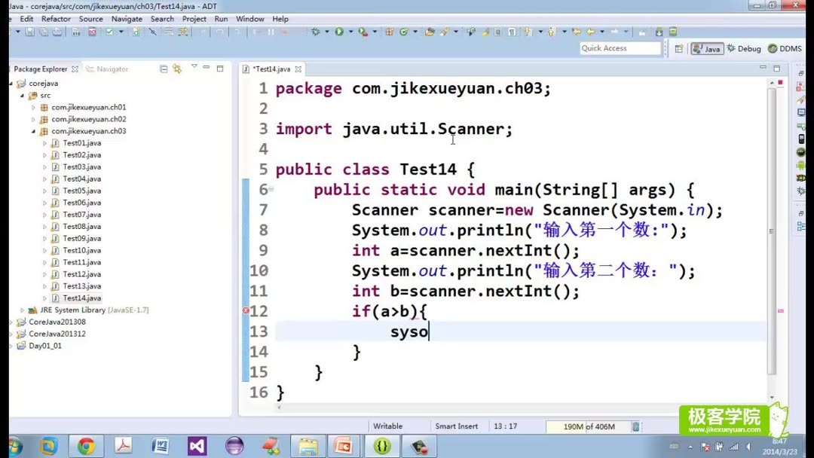Switch to the Debug perspective
The height and width of the screenshot is (458, 814).
point(743,48)
